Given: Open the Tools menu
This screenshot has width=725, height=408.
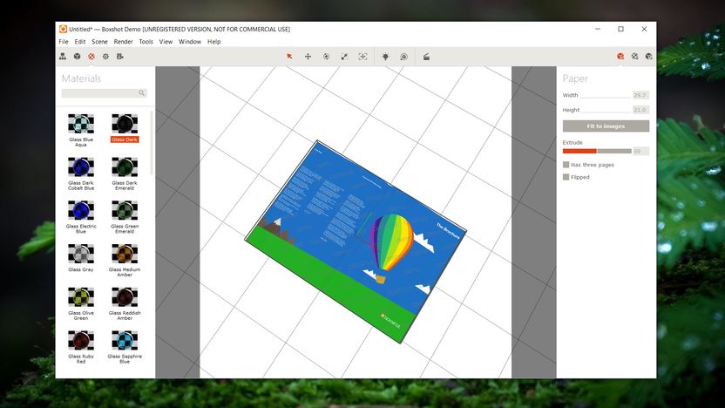Looking at the screenshot, I should tap(146, 42).
